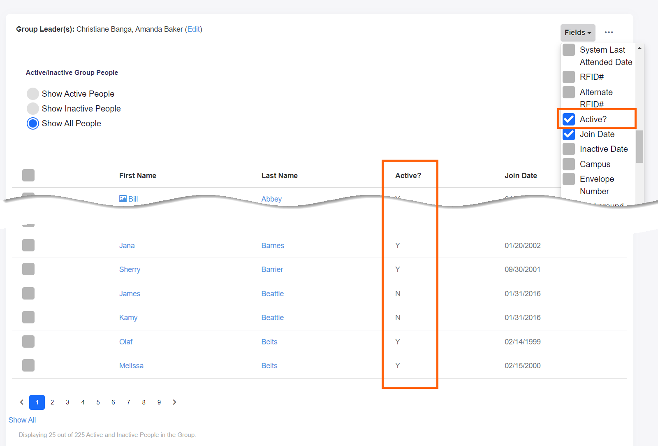This screenshot has height=446, width=658.
Task: Open the Fields dropdown button
Action: click(x=577, y=33)
